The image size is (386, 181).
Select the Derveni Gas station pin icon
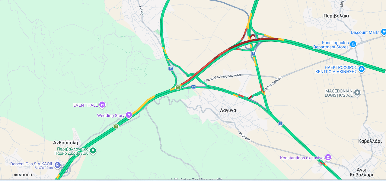(x=58, y=165)
